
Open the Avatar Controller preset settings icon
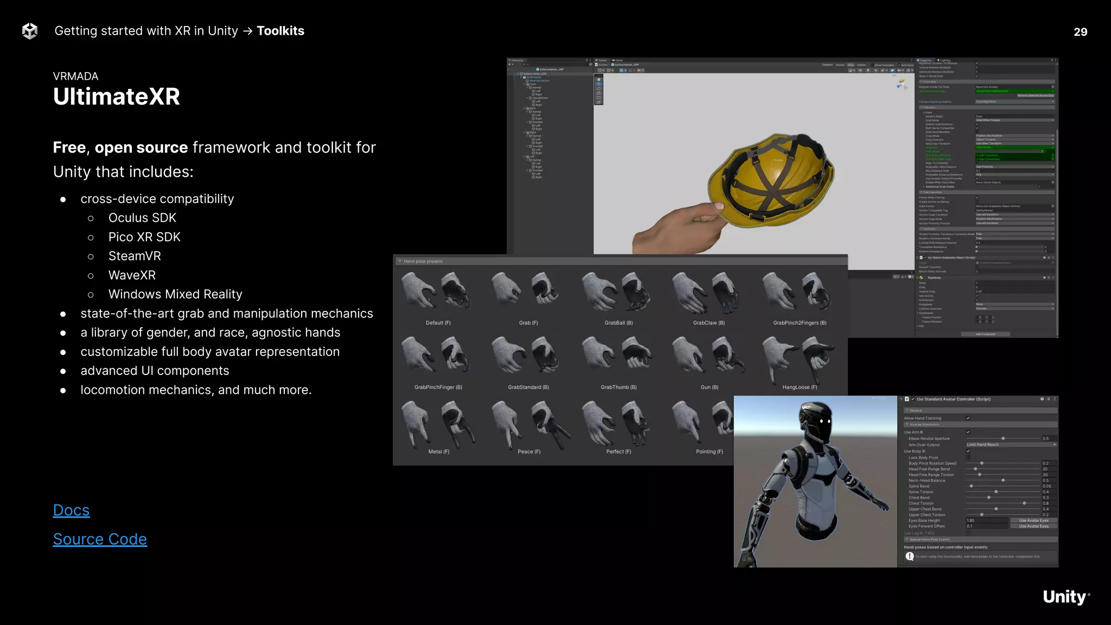[1048, 399]
